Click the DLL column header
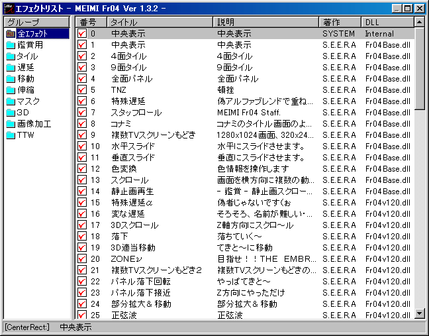 pyautogui.click(x=388, y=22)
